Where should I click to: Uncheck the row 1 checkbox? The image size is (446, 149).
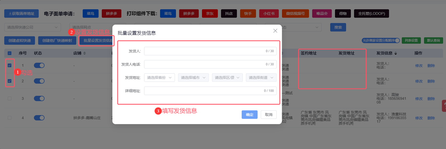[10, 65]
